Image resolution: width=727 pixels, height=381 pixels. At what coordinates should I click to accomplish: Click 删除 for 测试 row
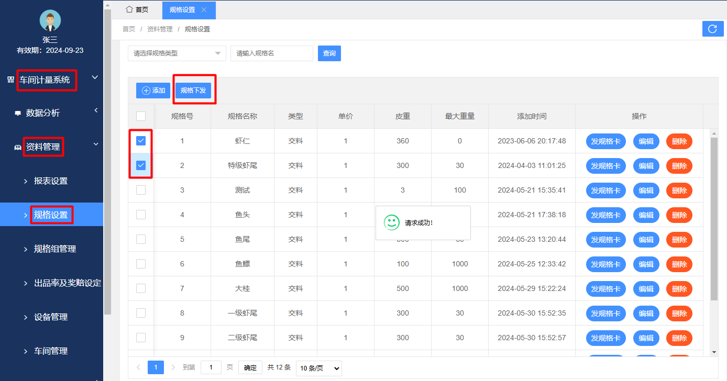(679, 190)
